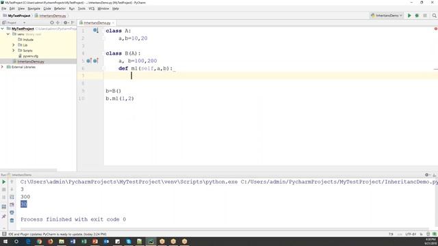Click the pause output icon in Run panel
Screen dimensions: 438x246
4,197
